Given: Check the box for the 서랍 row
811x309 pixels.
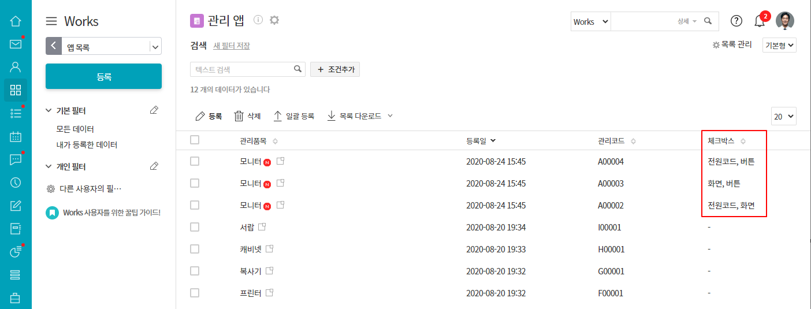Looking at the screenshot, I should (x=195, y=227).
